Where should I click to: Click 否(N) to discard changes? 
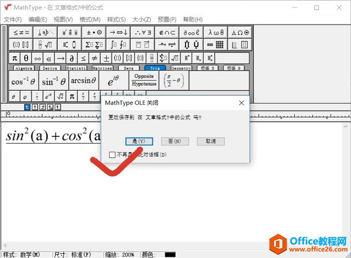point(175,141)
